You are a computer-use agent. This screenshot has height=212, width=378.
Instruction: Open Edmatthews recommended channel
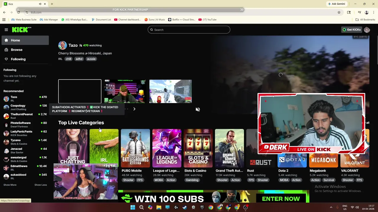[x=25, y=168]
